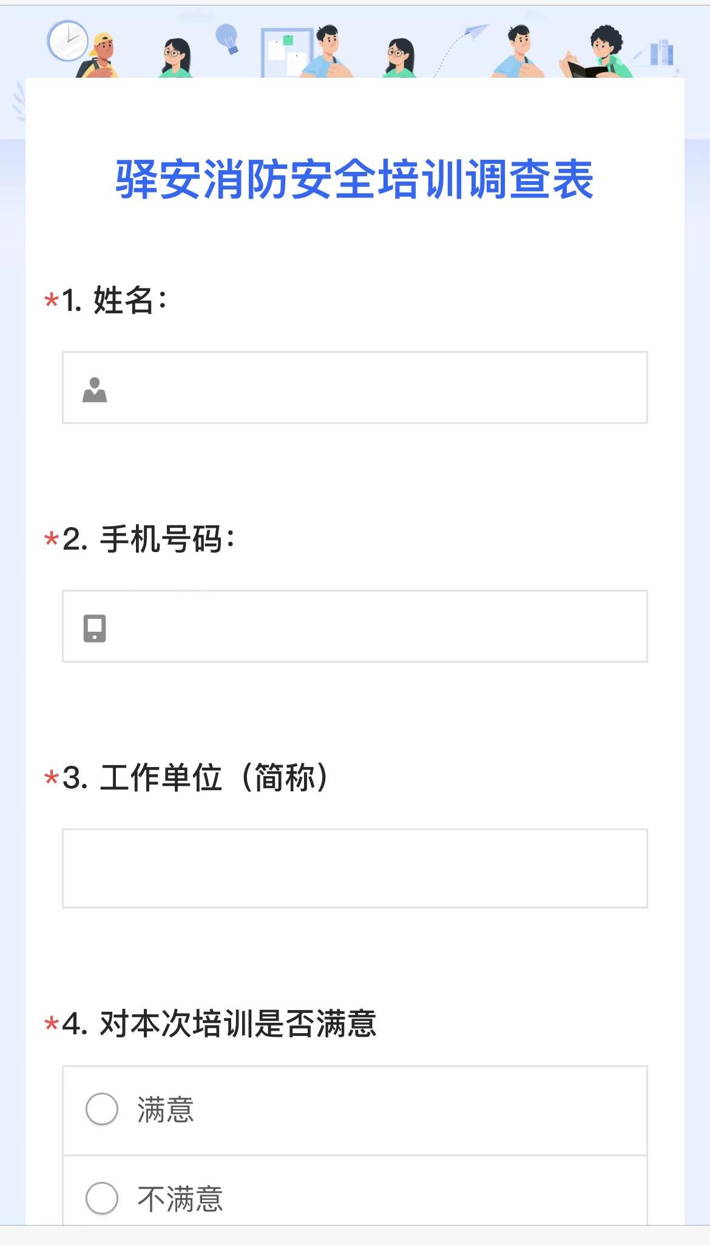Click the question label 1. 姓名
The height and width of the screenshot is (1245, 710).
point(114,300)
